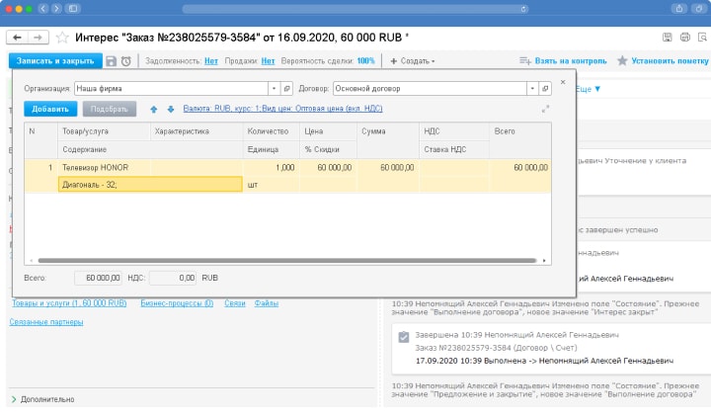The height and width of the screenshot is (417, 711).
Task: Move row down with blue arrow
Action: 170,109
